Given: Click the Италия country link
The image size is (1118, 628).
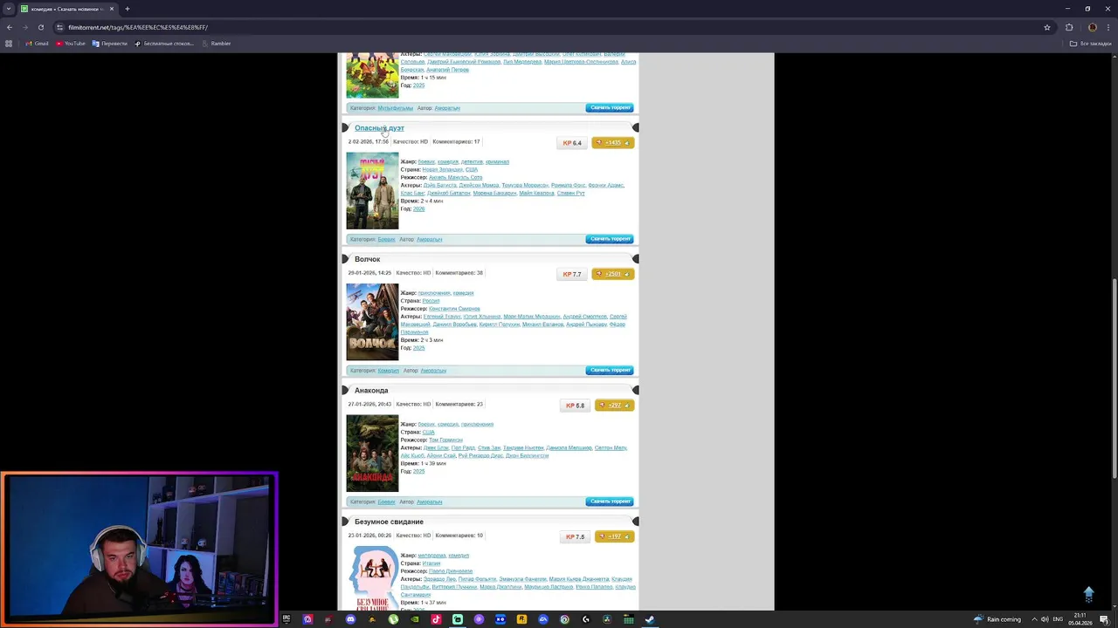Looking at the screenshot, I should pyautogui.click(x=431, y=563).
